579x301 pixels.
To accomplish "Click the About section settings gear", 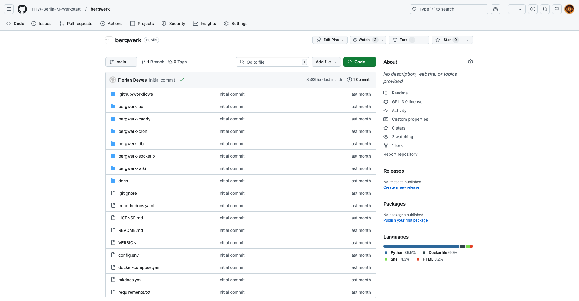I will 470,62.
